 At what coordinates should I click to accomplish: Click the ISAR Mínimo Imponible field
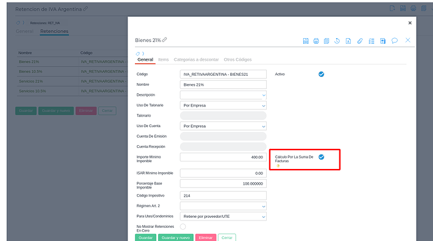click(x=223, y=173)
